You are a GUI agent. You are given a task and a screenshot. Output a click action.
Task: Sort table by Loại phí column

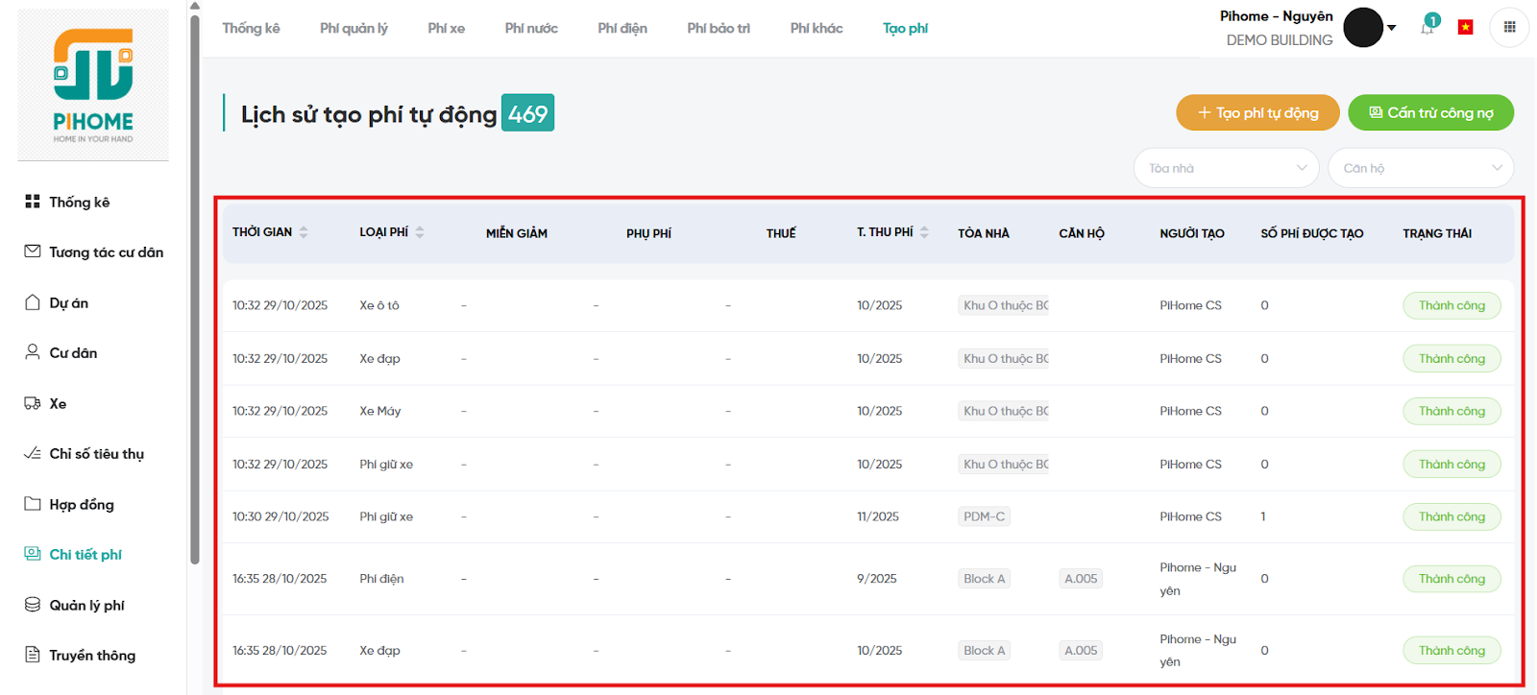[x=420, y=232]
